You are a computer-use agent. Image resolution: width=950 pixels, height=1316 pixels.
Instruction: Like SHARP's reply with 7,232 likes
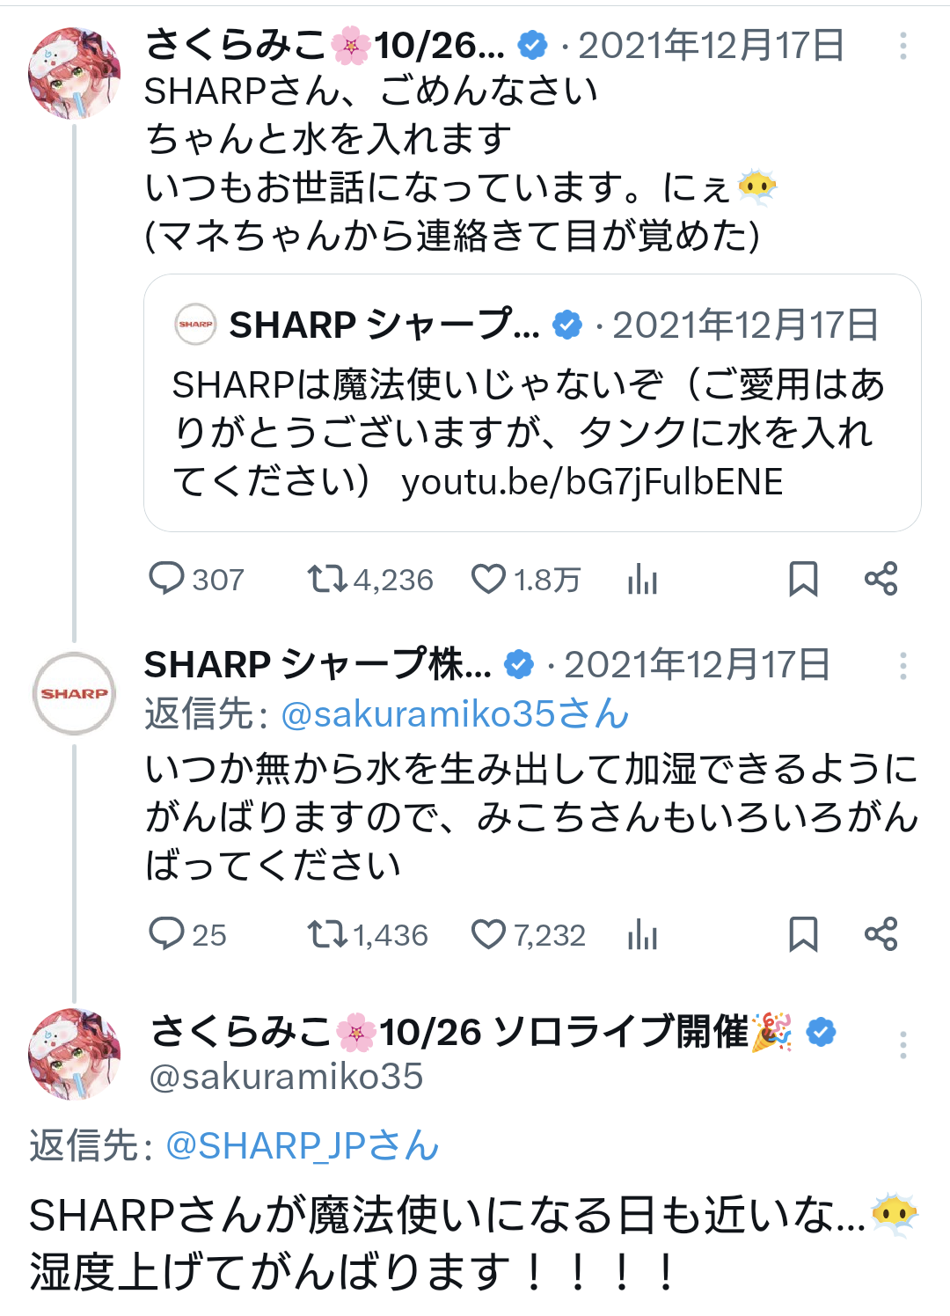(489, 934)
